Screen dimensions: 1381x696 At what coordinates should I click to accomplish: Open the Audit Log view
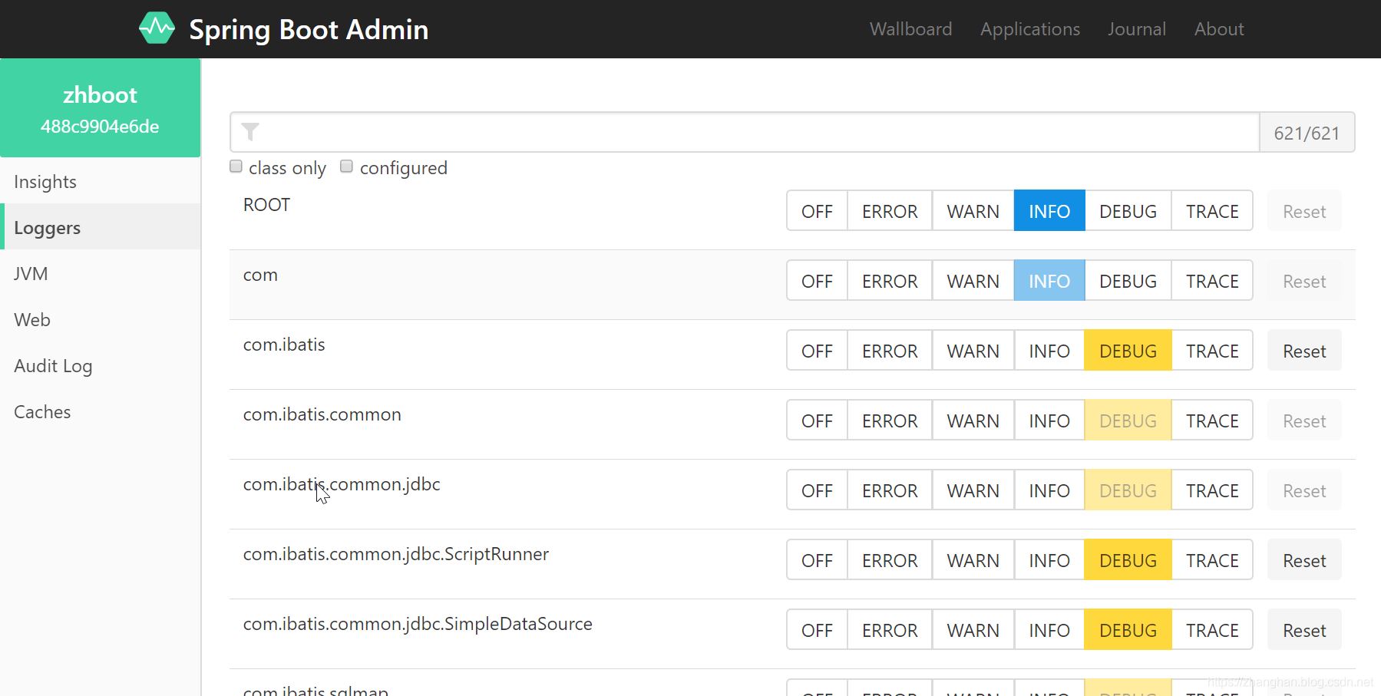[x=53, y=366]
